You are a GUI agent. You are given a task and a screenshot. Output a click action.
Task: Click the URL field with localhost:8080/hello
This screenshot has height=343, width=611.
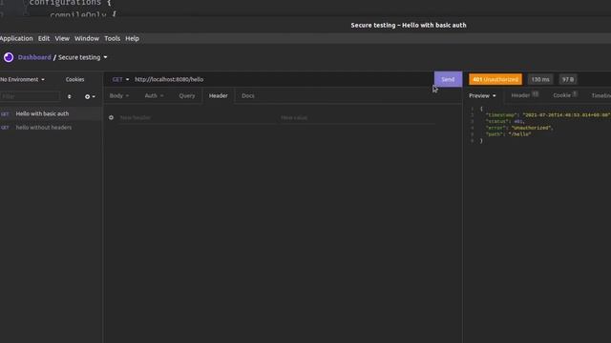(283, 79)
